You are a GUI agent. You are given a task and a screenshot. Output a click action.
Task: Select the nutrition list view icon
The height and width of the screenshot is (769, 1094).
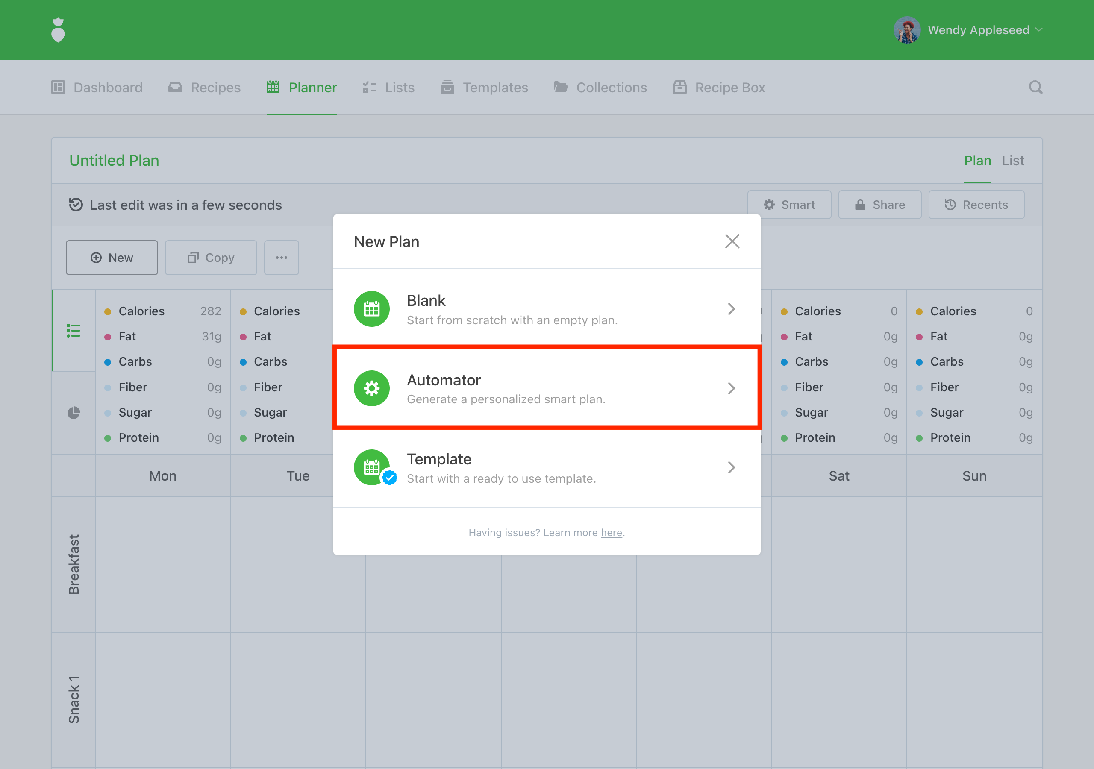pos(74,330)
